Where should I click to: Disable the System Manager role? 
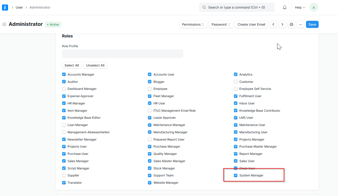coord(236,175)
